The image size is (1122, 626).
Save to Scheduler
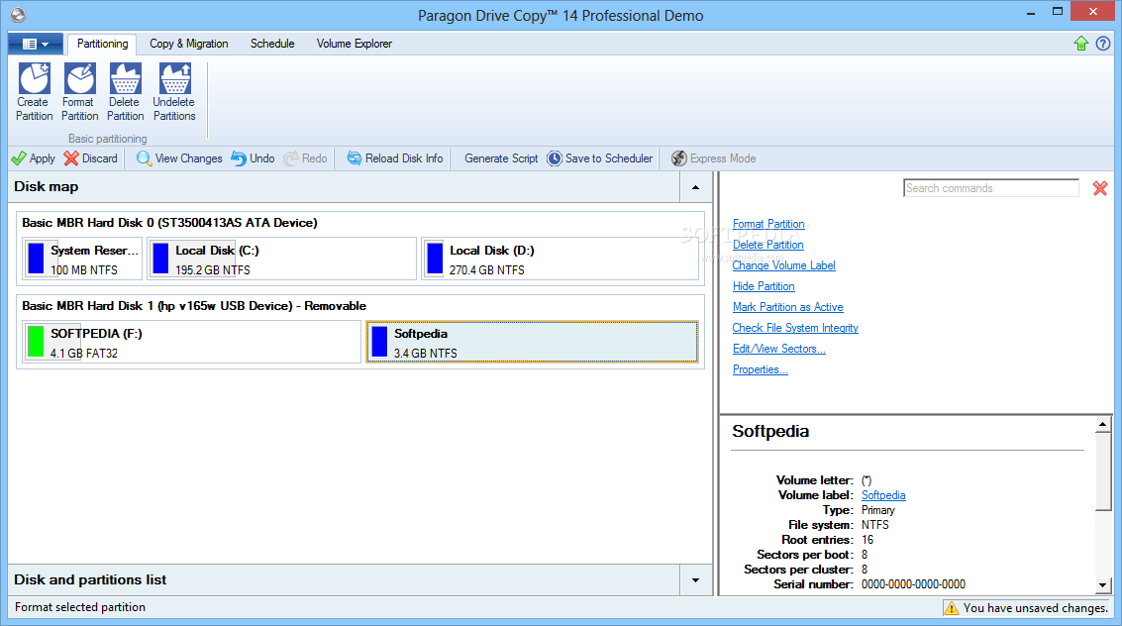point(600,158)
